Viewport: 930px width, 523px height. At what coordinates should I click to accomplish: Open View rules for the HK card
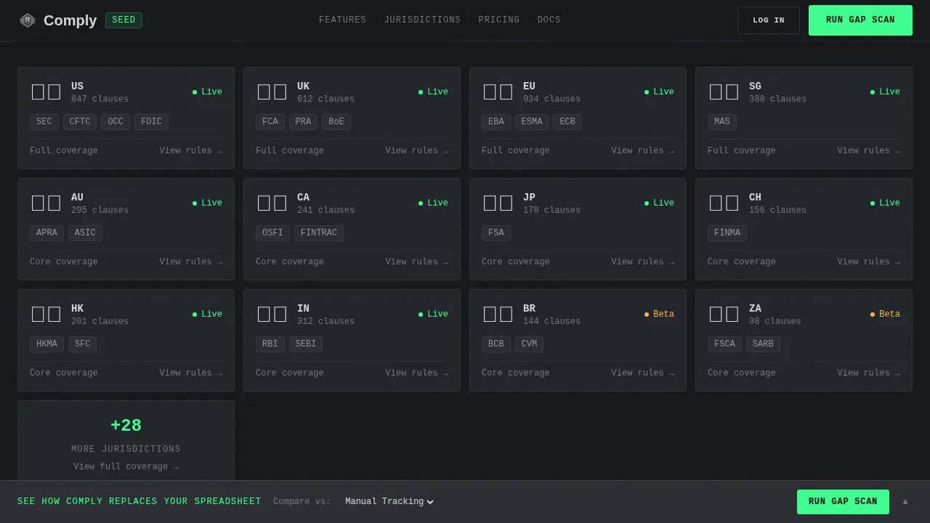[191, 373]
